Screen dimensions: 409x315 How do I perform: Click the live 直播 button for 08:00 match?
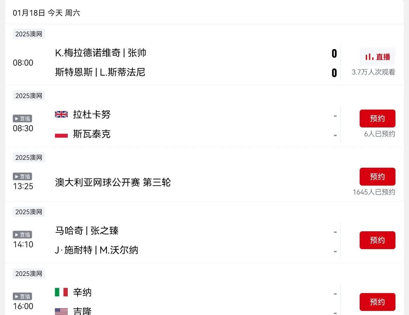(377, 57)
